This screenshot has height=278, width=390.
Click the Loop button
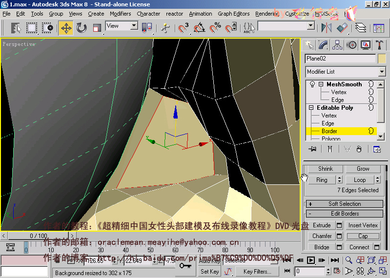click(360, 180)
